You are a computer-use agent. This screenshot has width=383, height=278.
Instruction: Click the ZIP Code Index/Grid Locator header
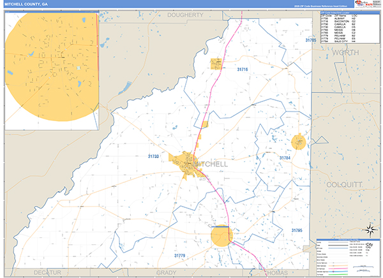pyautogui.click(x=339, y=12)
